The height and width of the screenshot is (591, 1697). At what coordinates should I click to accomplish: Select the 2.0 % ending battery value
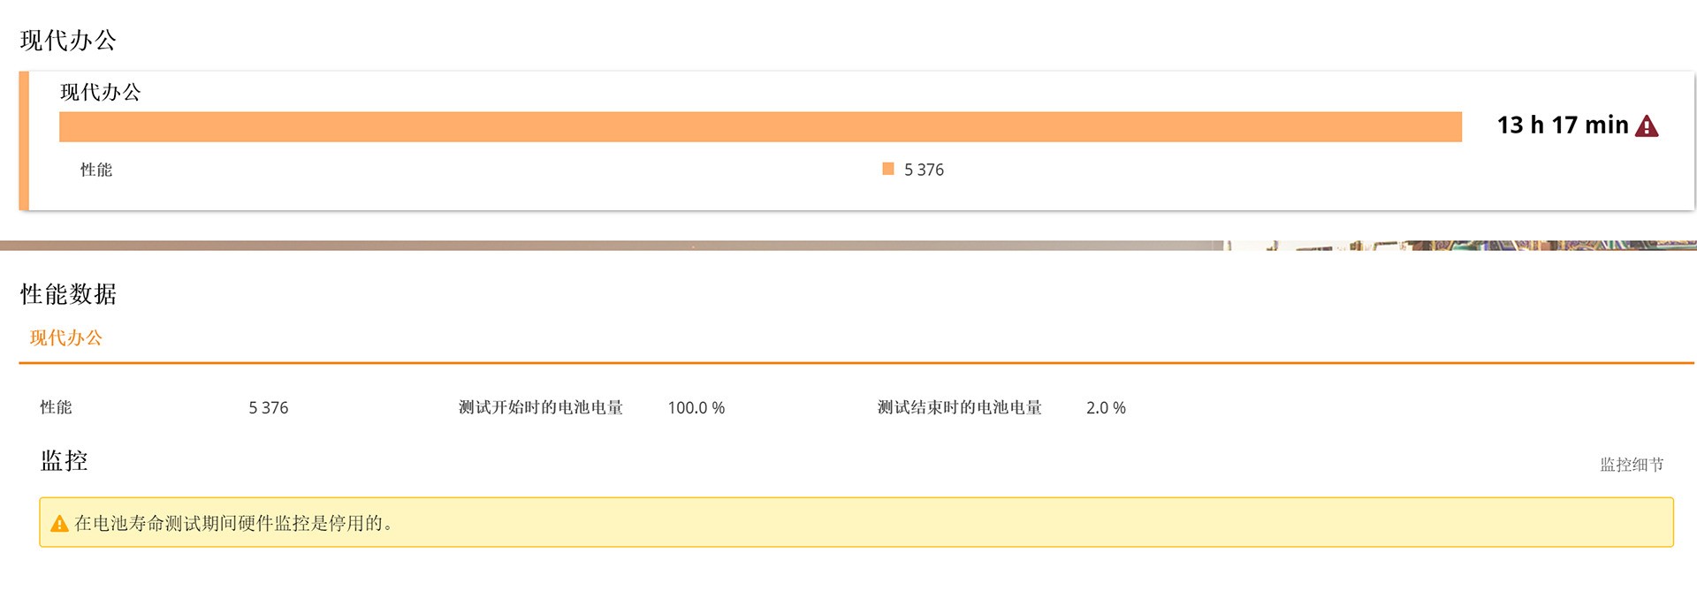tap(1107, 407)
